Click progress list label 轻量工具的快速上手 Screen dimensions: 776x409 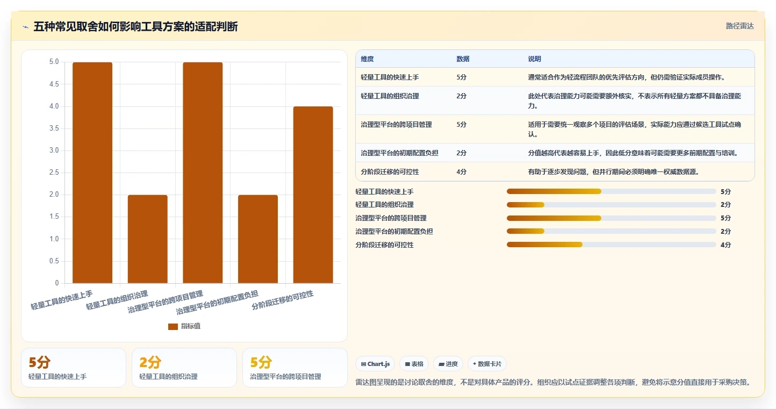pos(385,191)
